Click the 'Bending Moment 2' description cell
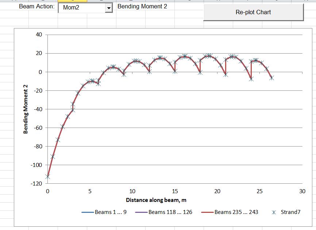 pos(142,6)
